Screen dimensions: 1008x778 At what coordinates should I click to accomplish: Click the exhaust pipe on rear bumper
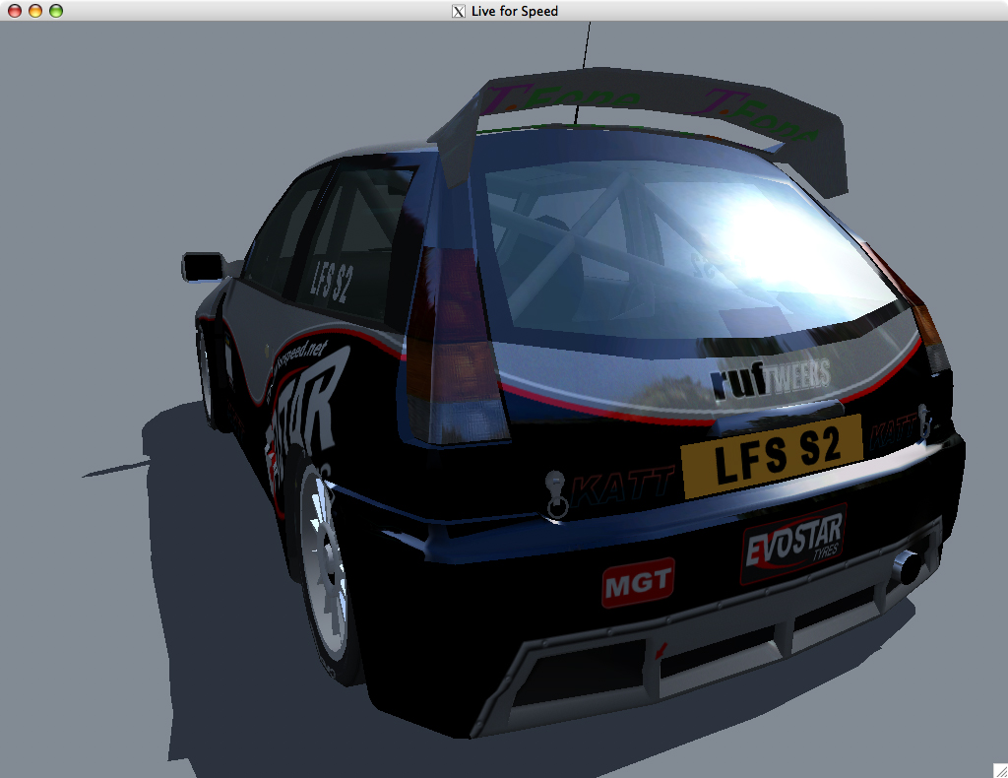coord(909,566)
